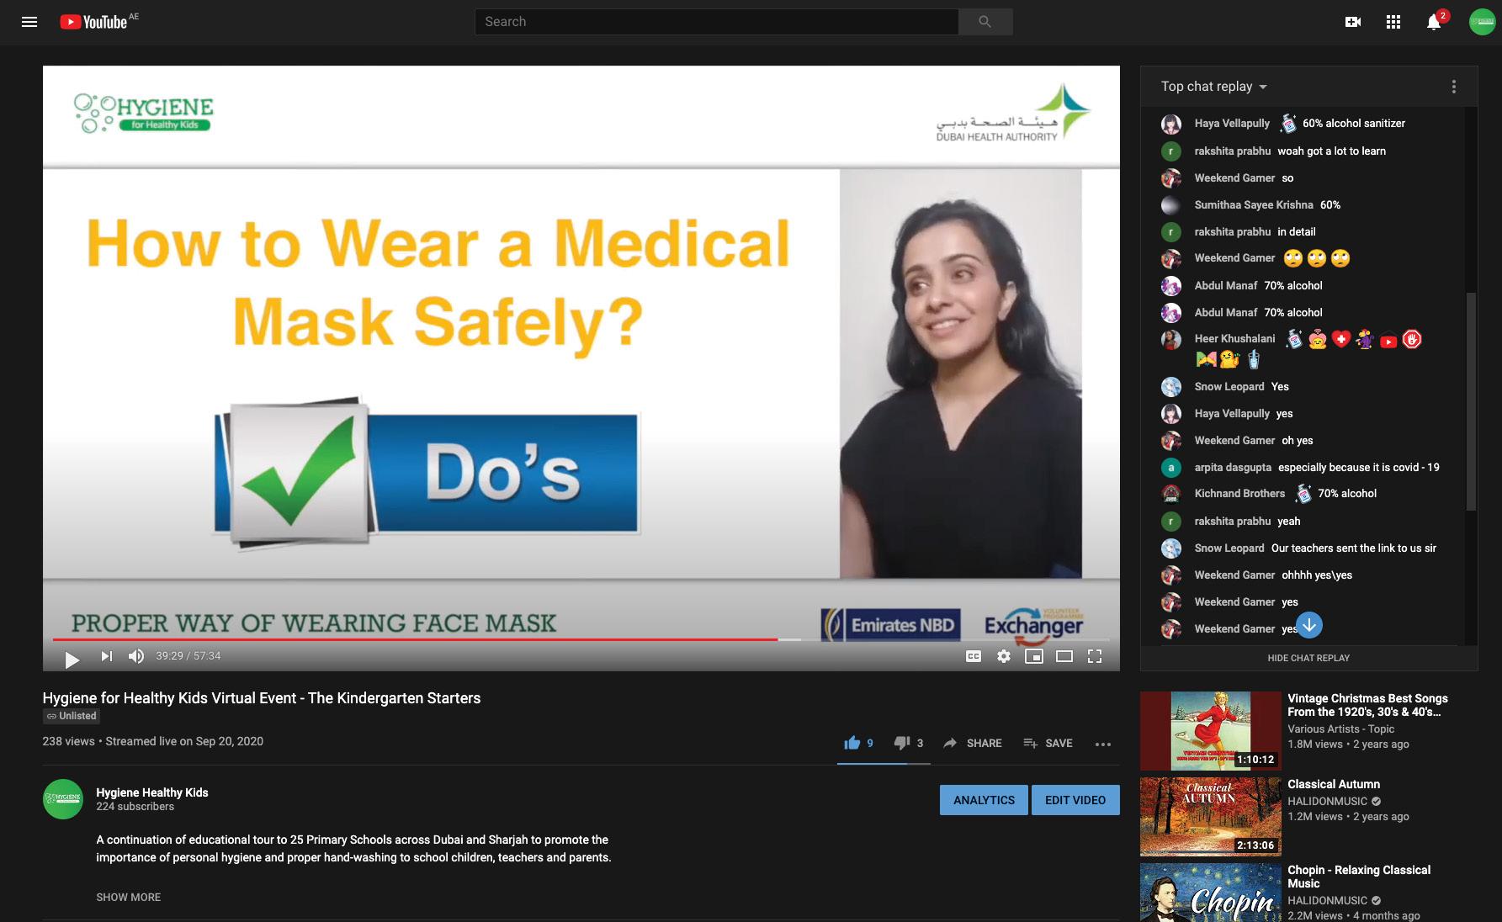Switch to miniplayer

[1034, 656]
